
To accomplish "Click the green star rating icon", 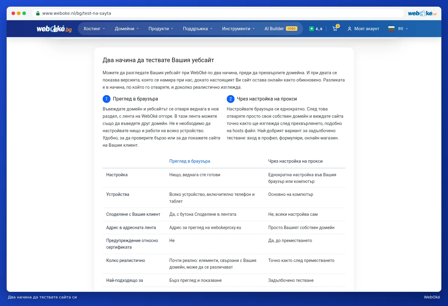I will (312, 29).
